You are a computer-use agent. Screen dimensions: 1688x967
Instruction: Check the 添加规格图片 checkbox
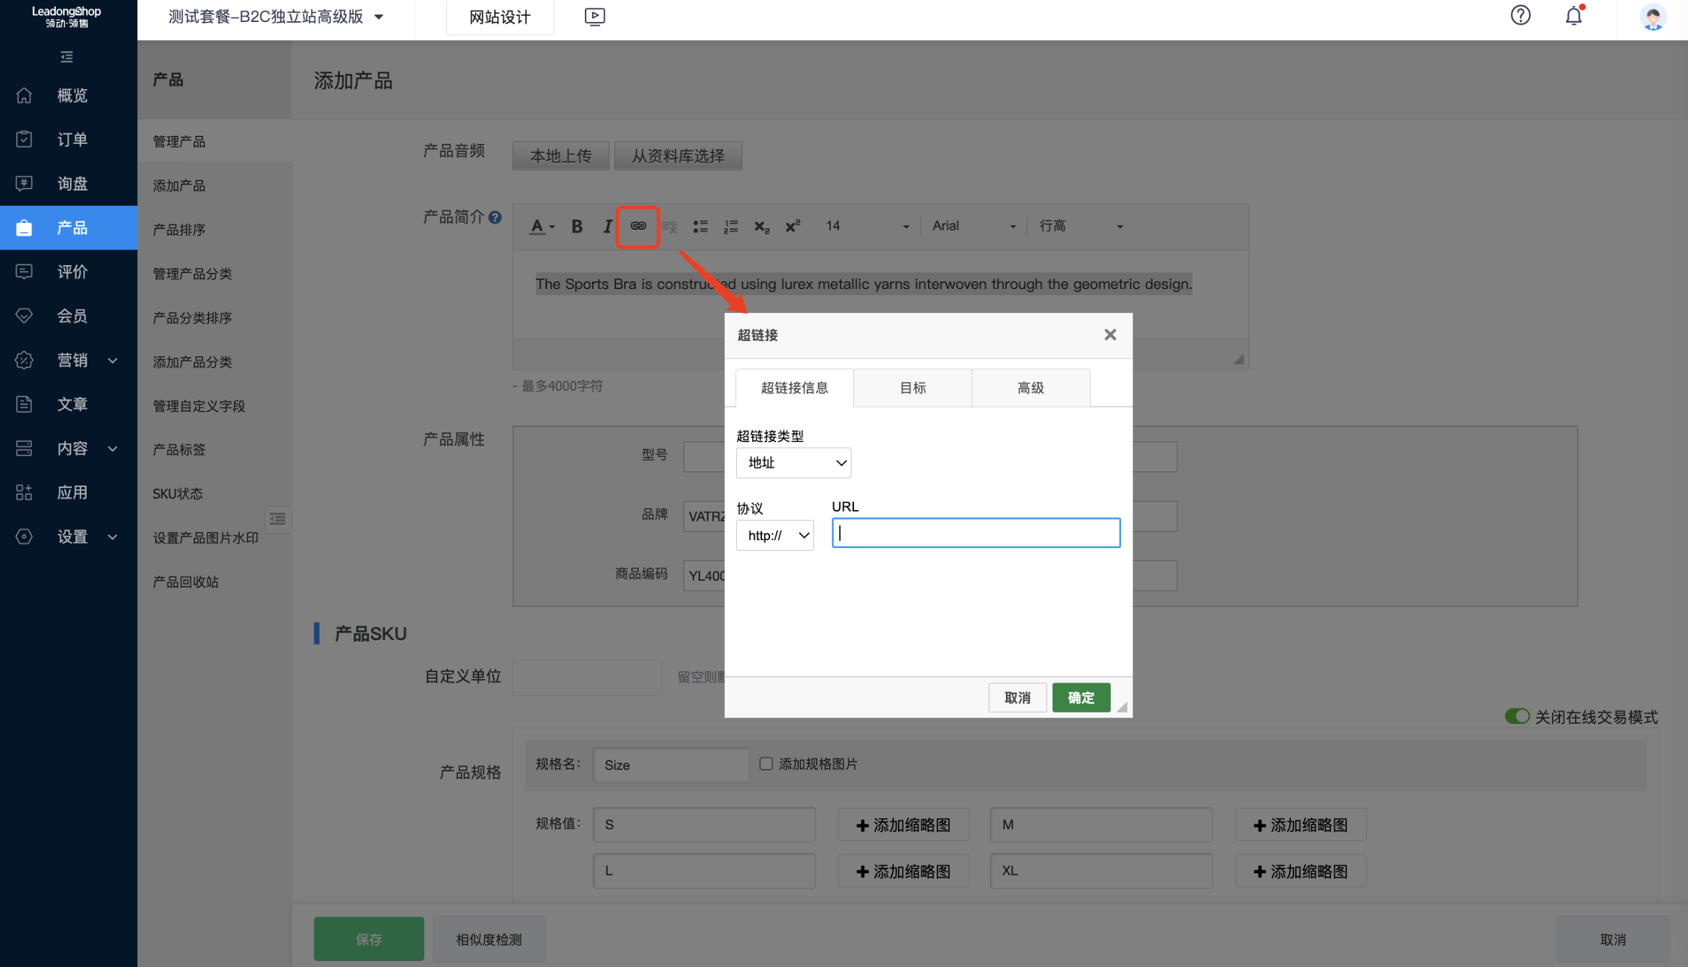point(766,764)
